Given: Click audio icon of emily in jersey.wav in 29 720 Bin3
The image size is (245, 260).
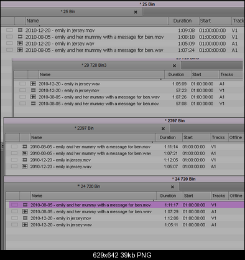Looking at the screenshot, I should [x=33, y=84].
